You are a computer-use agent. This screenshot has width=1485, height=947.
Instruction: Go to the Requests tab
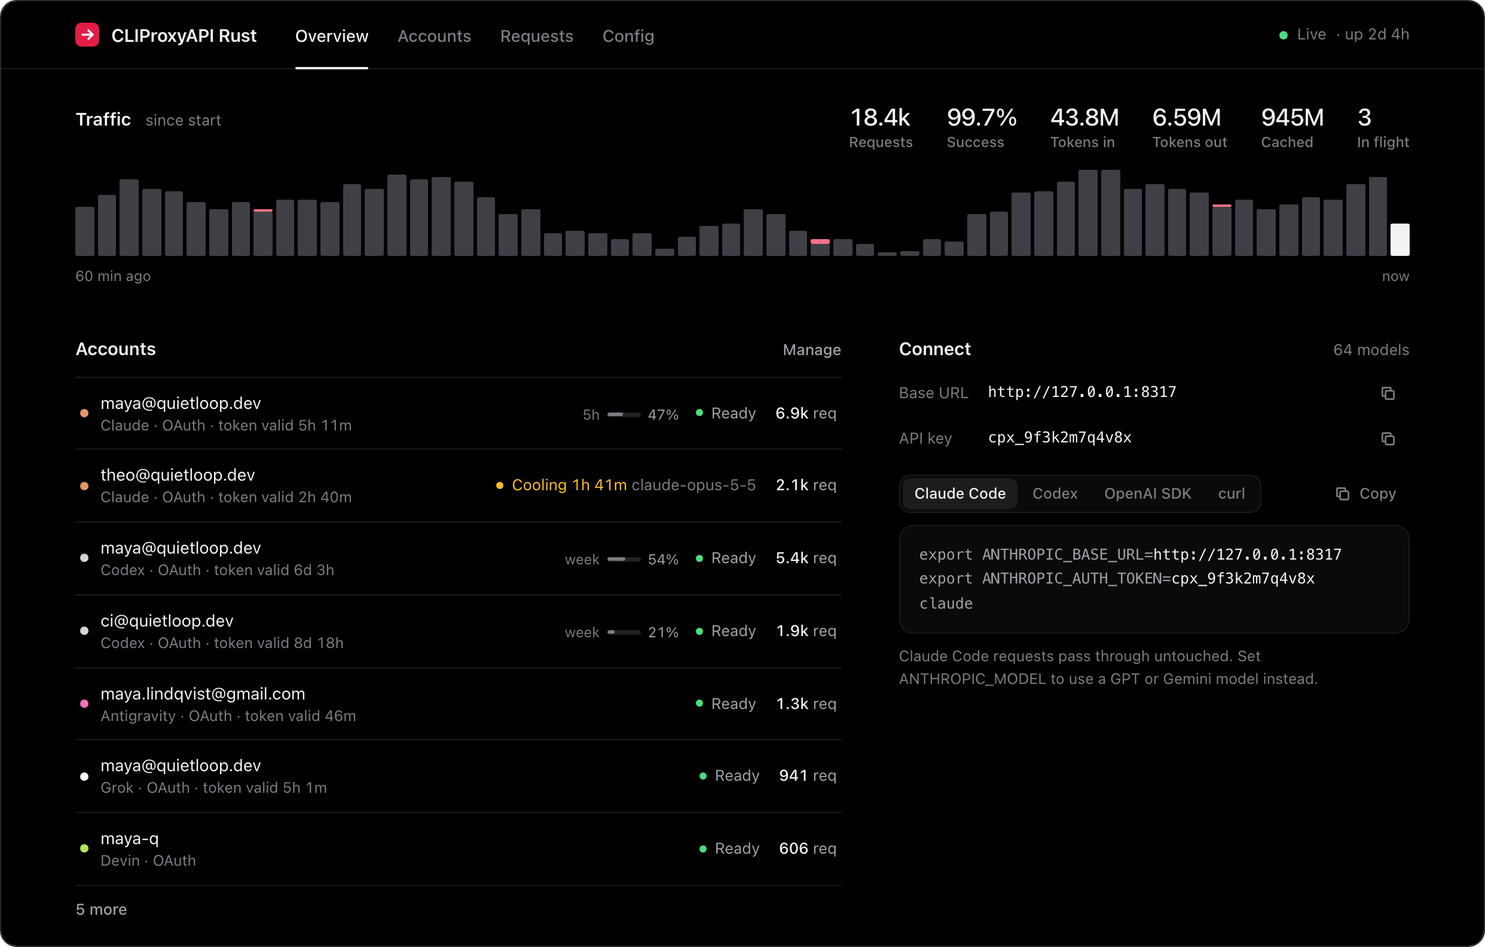(x=536, y=36)
